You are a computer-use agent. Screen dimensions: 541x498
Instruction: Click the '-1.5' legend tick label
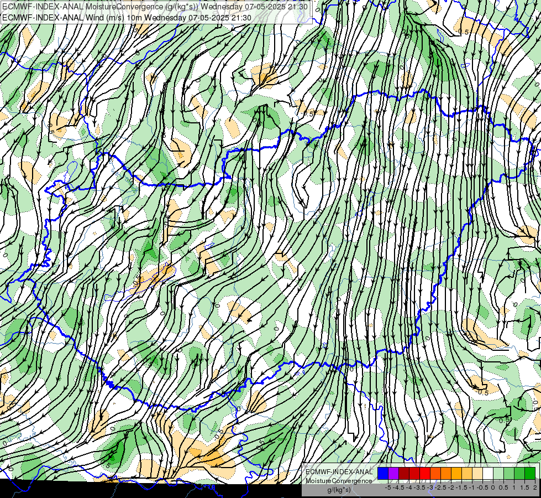click(461, 487)
